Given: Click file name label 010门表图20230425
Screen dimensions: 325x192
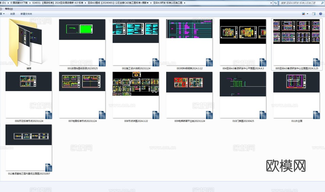Looking at the screenshot, I should point(243,121).
